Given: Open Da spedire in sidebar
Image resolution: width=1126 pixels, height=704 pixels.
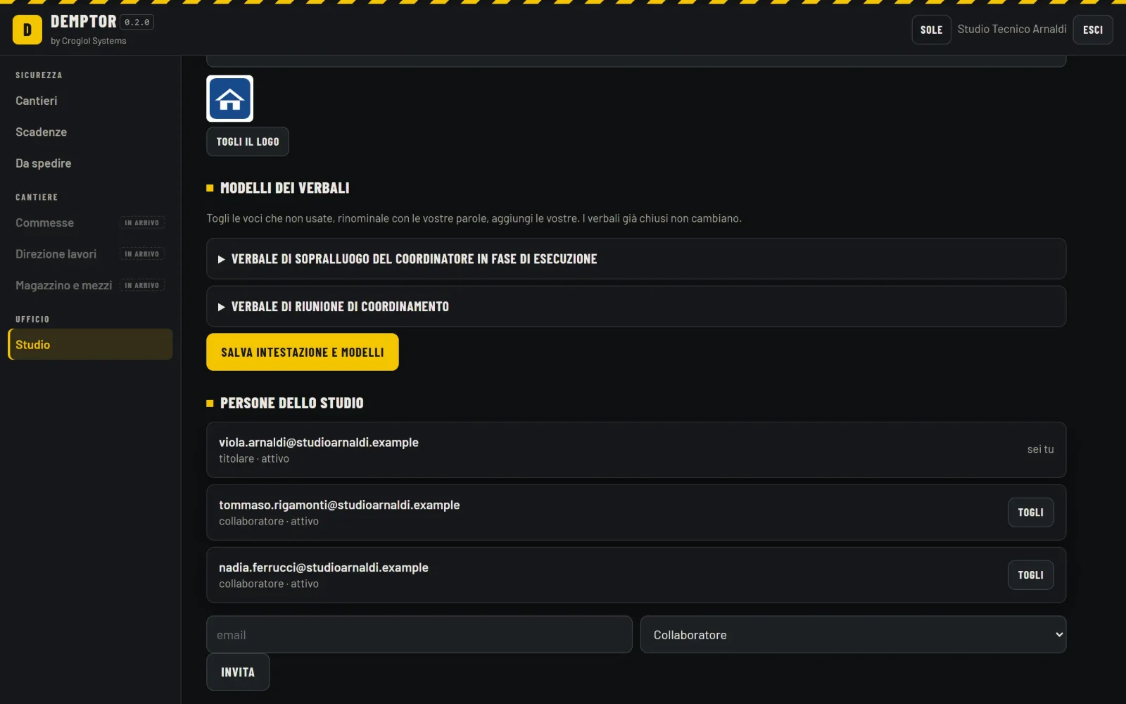Looking at the screenshot, I should [90, 163].
